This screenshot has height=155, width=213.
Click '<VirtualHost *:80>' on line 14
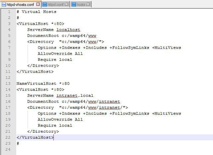pos(40,89)
